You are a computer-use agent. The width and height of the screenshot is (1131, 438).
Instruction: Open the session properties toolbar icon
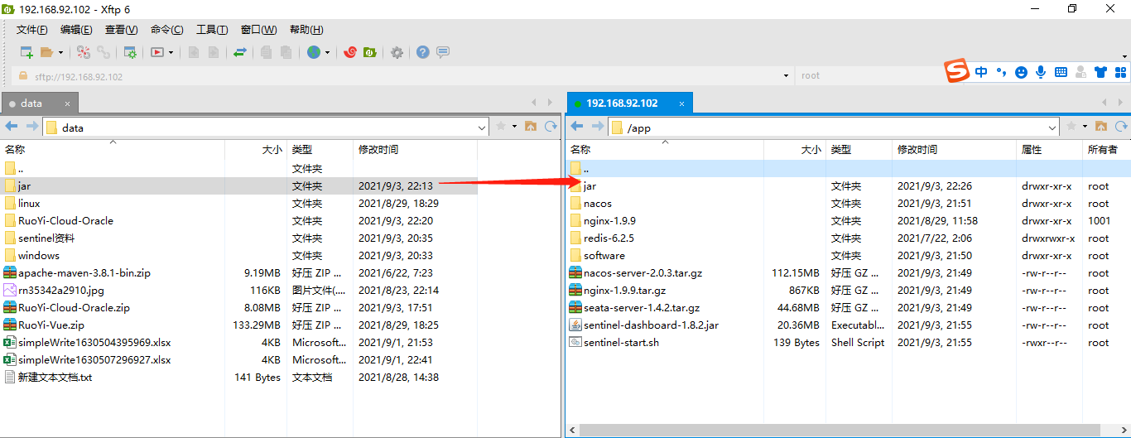pyautogui.click(x=130, y=52)
